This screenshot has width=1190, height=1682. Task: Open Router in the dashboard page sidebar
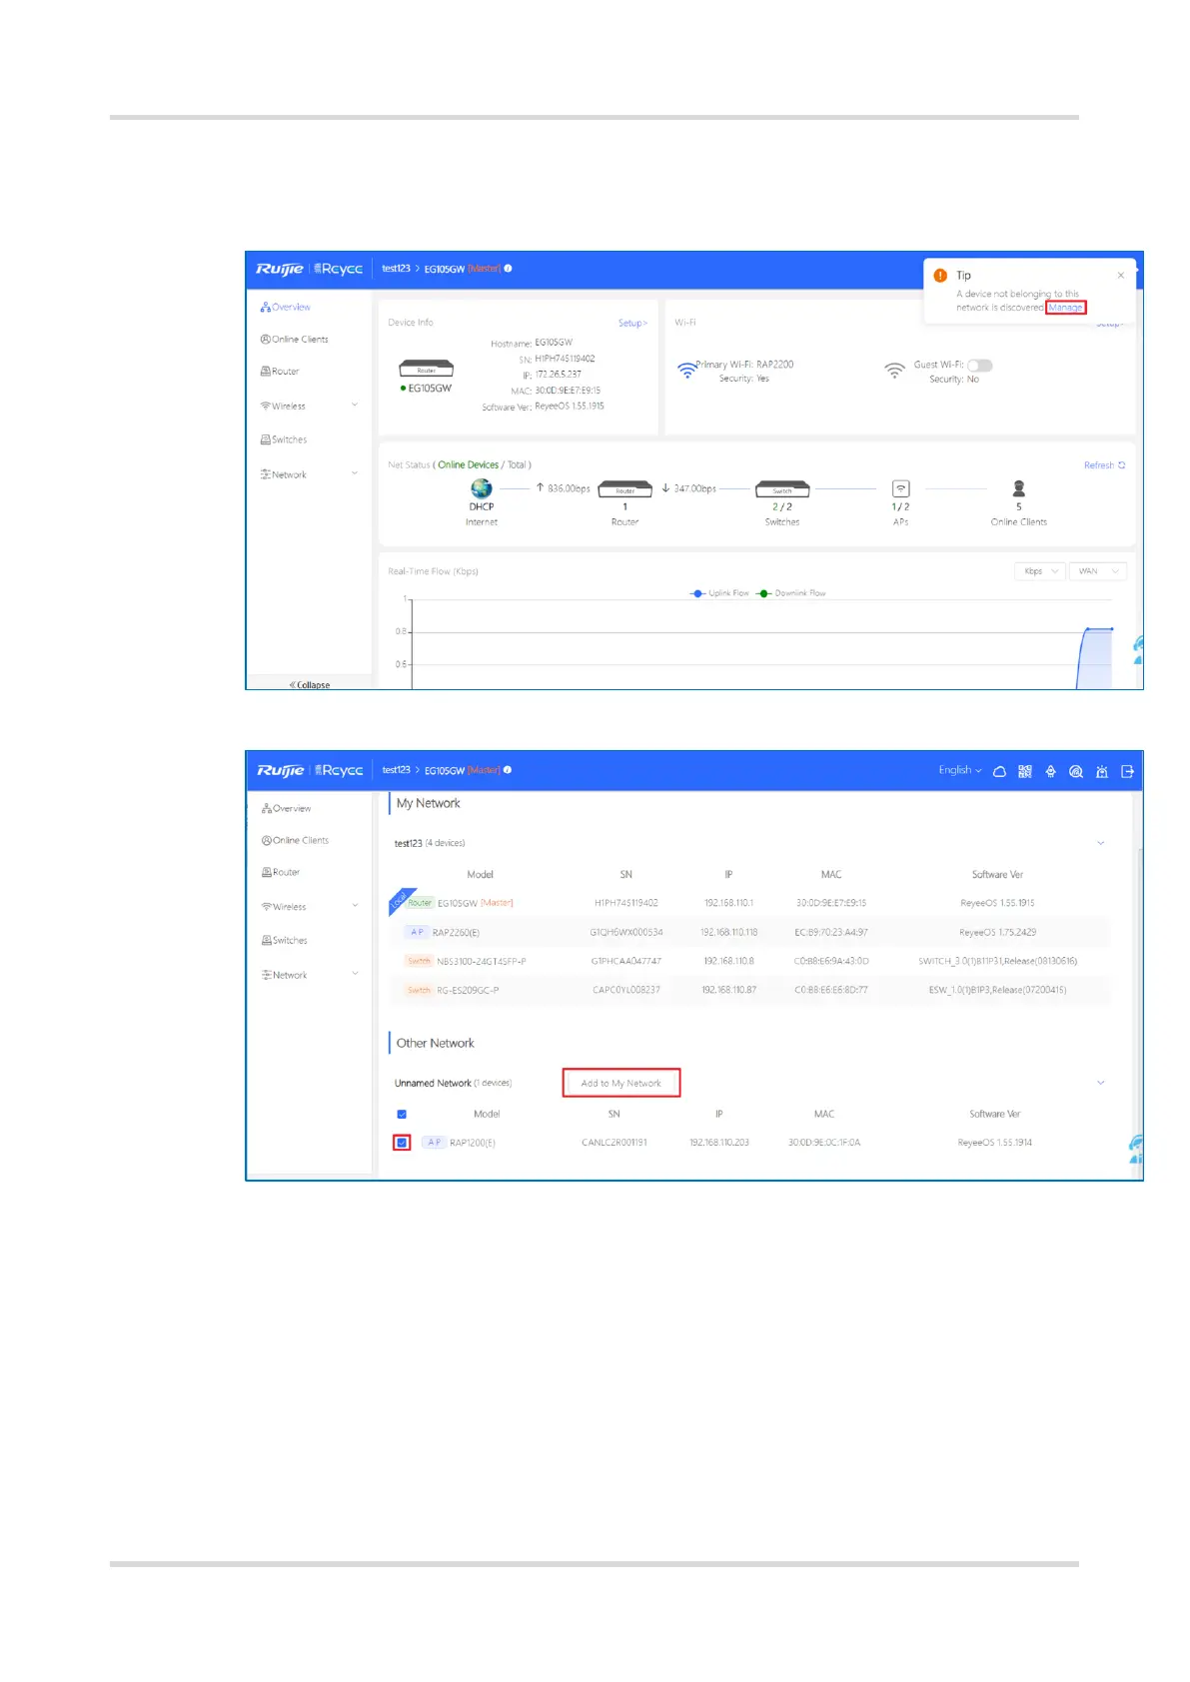tap(280, 372)
